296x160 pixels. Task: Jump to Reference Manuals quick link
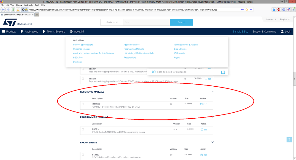(81, 49)
